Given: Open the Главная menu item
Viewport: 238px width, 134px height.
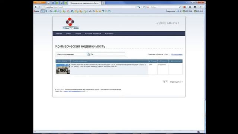Looking at the screenshot, I should [x=58, y=33].
